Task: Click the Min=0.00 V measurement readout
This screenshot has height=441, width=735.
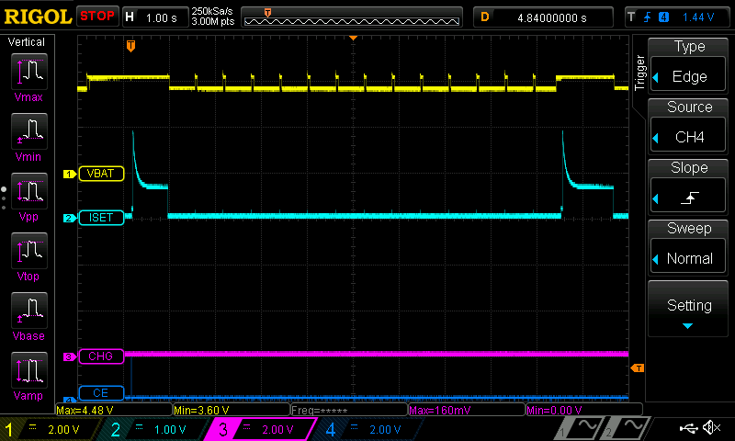Action: coord(584,410)
